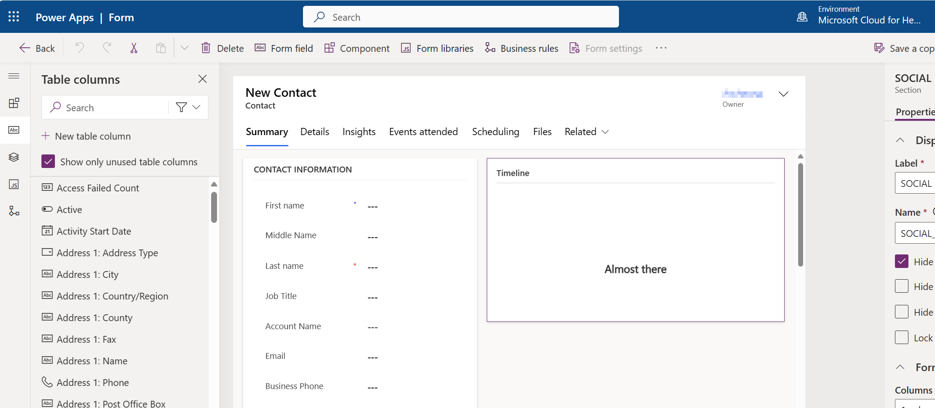Click the form canvas vertical scrollbar

[x=800, y=214]
